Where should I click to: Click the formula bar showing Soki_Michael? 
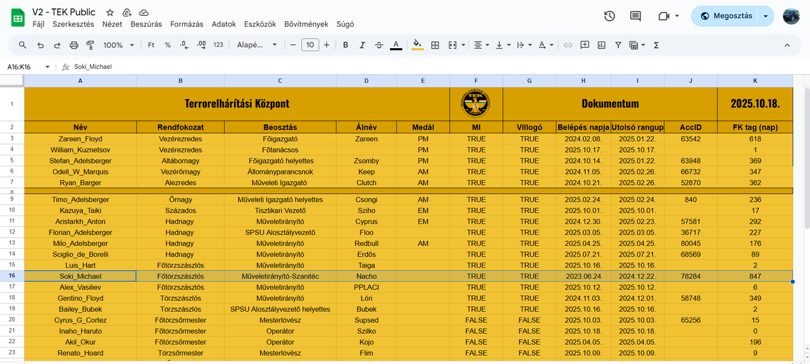tap(437, 66)
